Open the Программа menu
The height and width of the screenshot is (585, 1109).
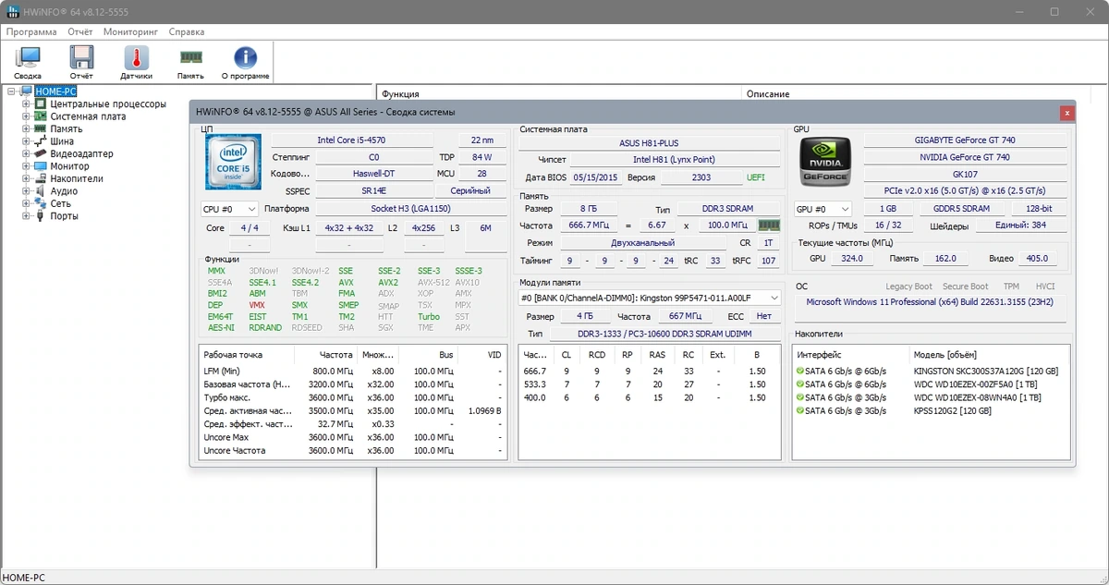[31, 31]
